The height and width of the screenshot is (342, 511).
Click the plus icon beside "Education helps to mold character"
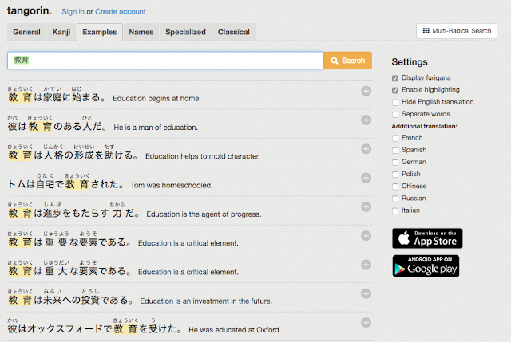point(366,149)
